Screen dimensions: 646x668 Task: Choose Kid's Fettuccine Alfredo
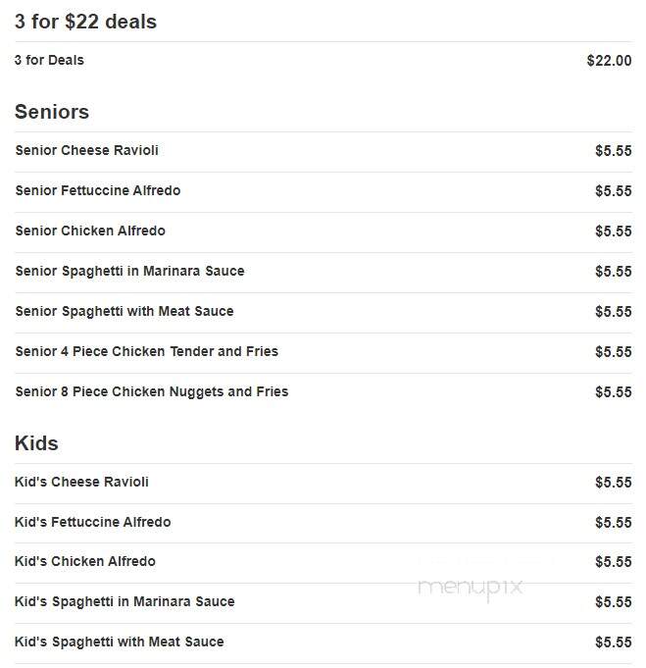click(x=92, y=522)
